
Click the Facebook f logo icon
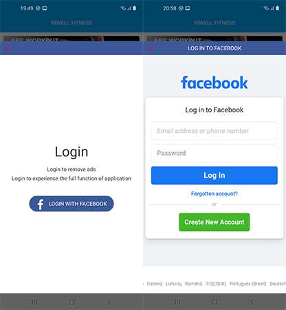pyautogui.click(x=41, y=204)
